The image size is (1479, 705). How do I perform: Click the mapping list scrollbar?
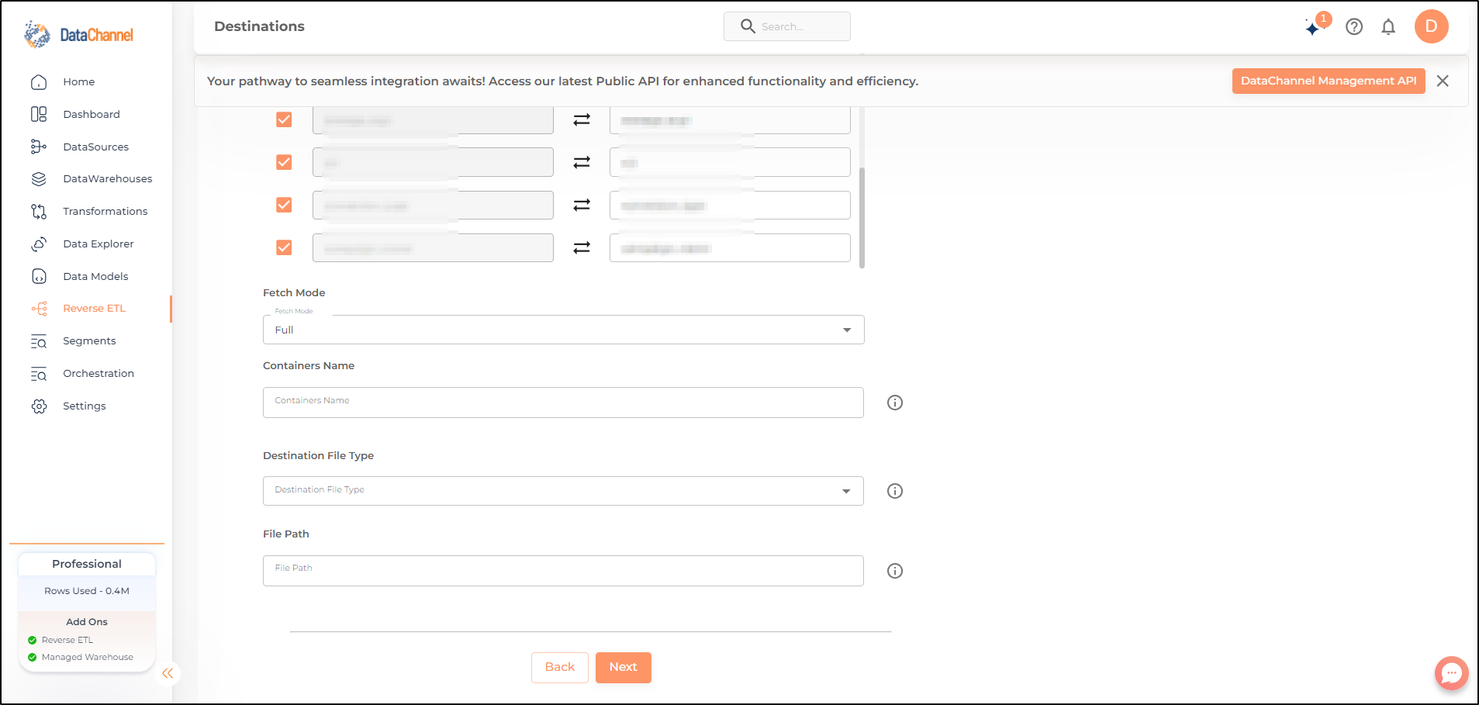point(862,217)
